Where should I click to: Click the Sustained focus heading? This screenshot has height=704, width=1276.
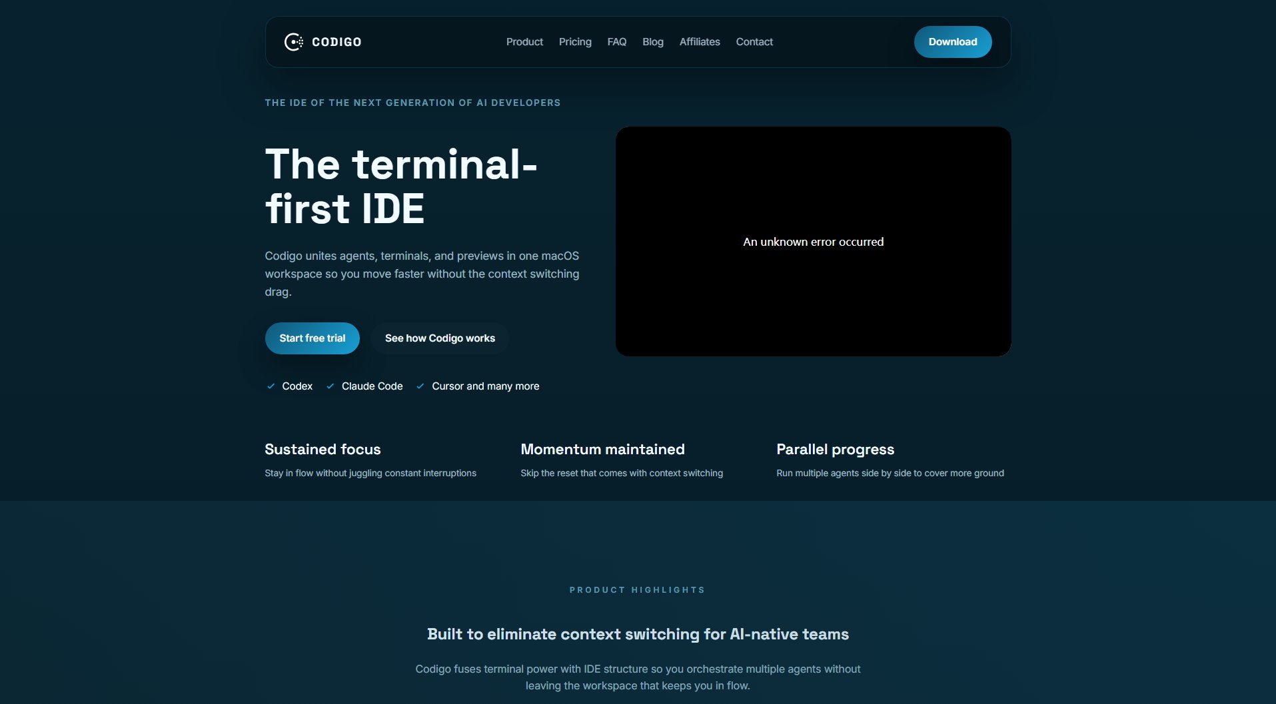[x=322, y=450]
